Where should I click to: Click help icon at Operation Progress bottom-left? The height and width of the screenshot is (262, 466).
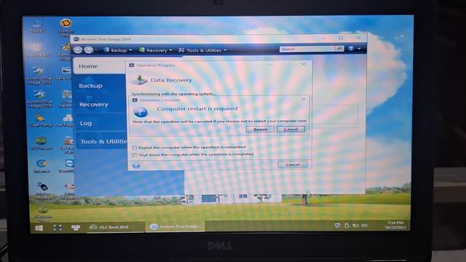tap(136, 165)
